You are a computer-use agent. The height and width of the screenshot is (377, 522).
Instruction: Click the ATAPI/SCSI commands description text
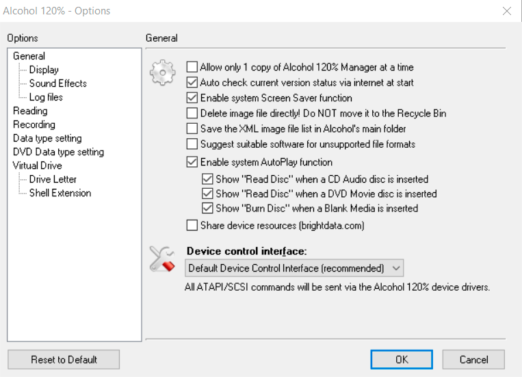coord(337,287)
